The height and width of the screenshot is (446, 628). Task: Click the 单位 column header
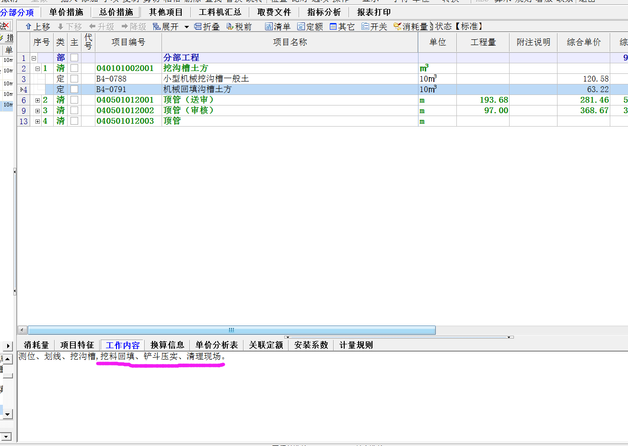click(438, 42)
